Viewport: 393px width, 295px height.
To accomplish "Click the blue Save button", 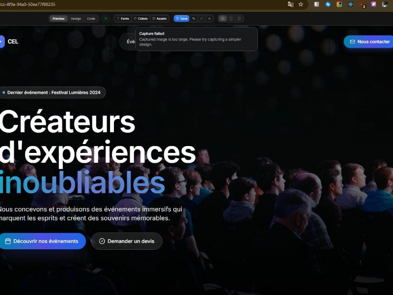I will pos(181,19).
